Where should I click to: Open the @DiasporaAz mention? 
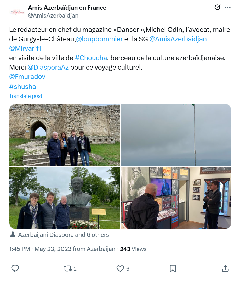coord(48,67)
